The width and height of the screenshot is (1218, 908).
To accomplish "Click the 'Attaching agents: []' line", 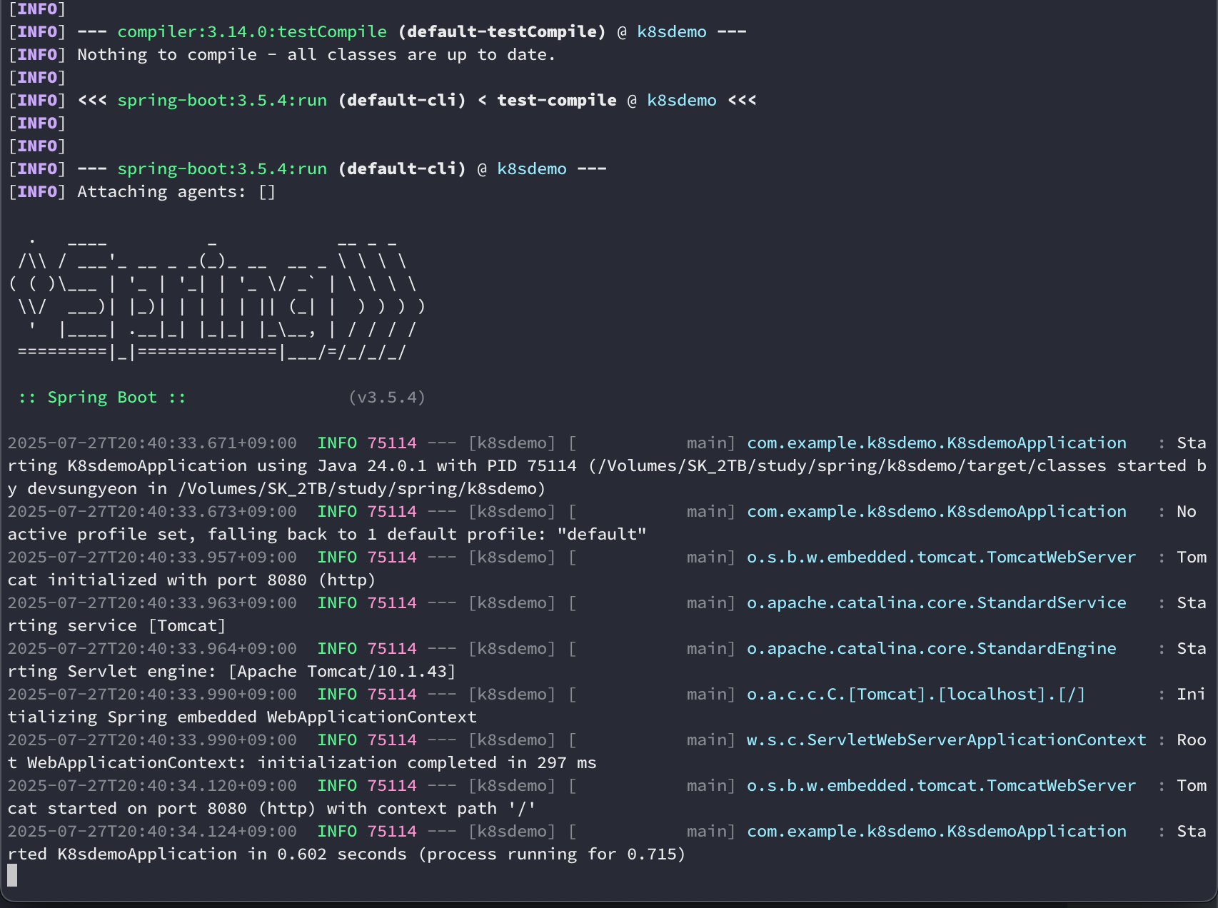I will coord(176,192).
